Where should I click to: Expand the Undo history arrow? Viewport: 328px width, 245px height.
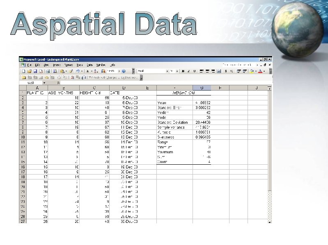[82, 71]
